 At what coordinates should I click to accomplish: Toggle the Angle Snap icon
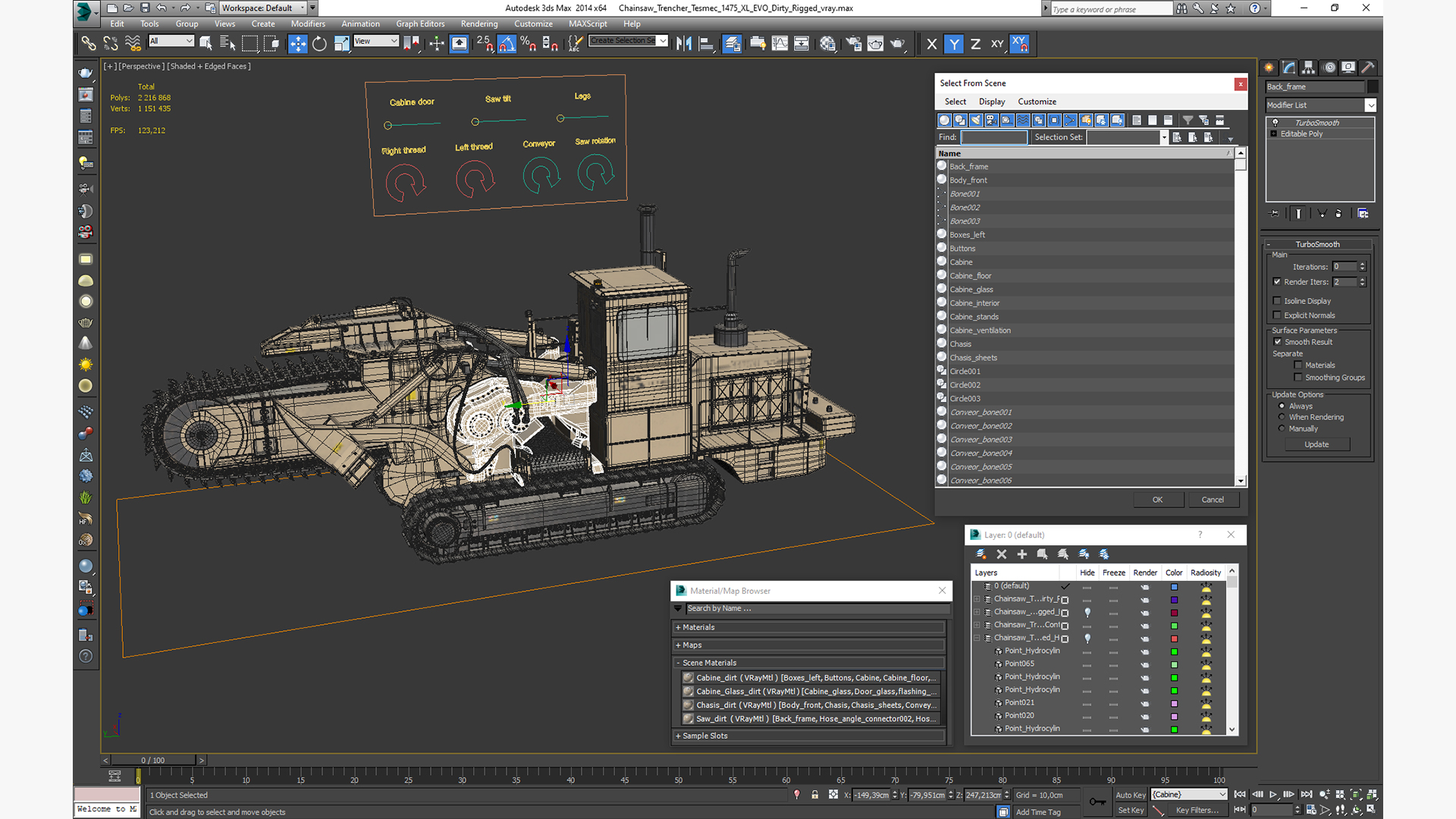[x=507, y=44]
